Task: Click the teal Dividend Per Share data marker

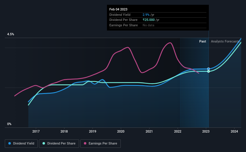Action: [x=209, y=72]
